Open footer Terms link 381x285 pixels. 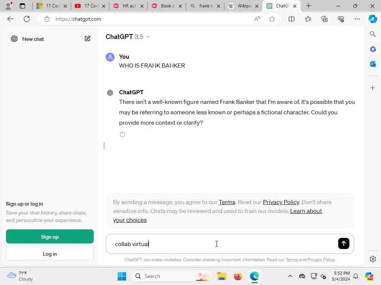[292, 260]
